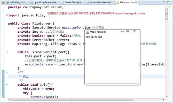The height and width of the screenshot is (103, 173).
Task: Click the UploadLogService.java file icon
Action: click(32, 2)
